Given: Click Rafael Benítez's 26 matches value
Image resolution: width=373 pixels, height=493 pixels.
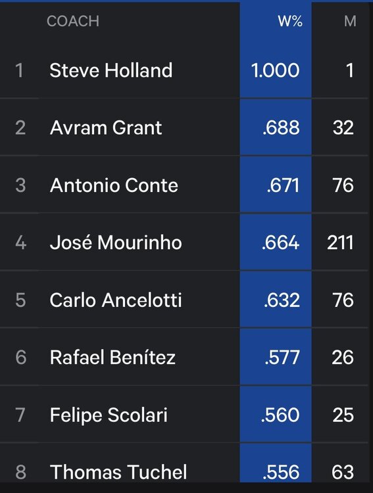Looking at the screenshot, I should 343,358.
